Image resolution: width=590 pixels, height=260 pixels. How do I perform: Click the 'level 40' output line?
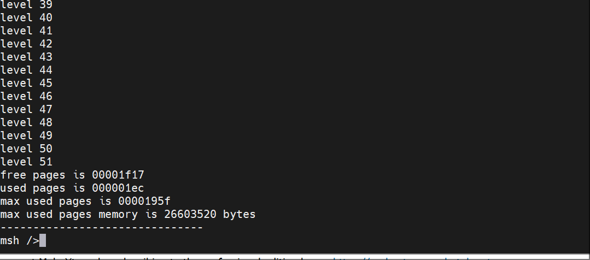tap(26, 17)
